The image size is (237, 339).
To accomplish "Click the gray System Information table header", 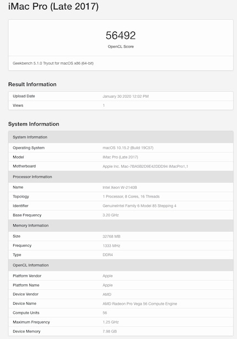I will (121, 137).
